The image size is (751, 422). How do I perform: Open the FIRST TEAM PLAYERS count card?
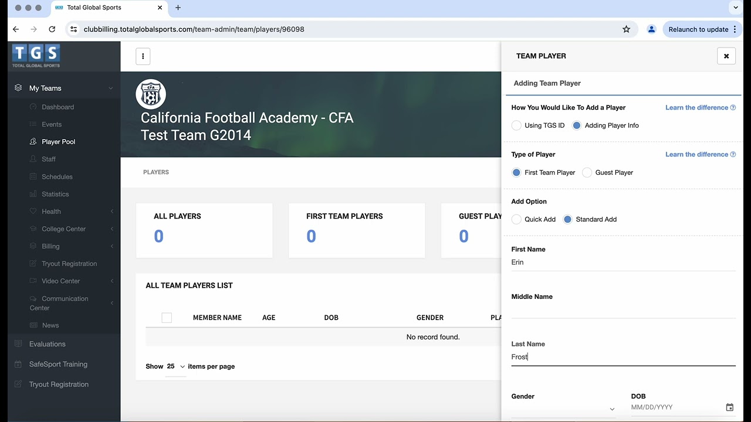coord(357,230)
